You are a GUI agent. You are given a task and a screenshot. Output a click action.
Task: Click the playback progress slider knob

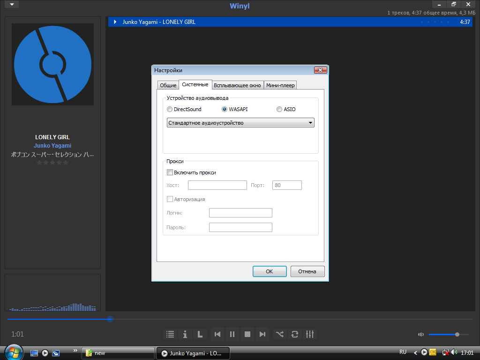(110, 319)
